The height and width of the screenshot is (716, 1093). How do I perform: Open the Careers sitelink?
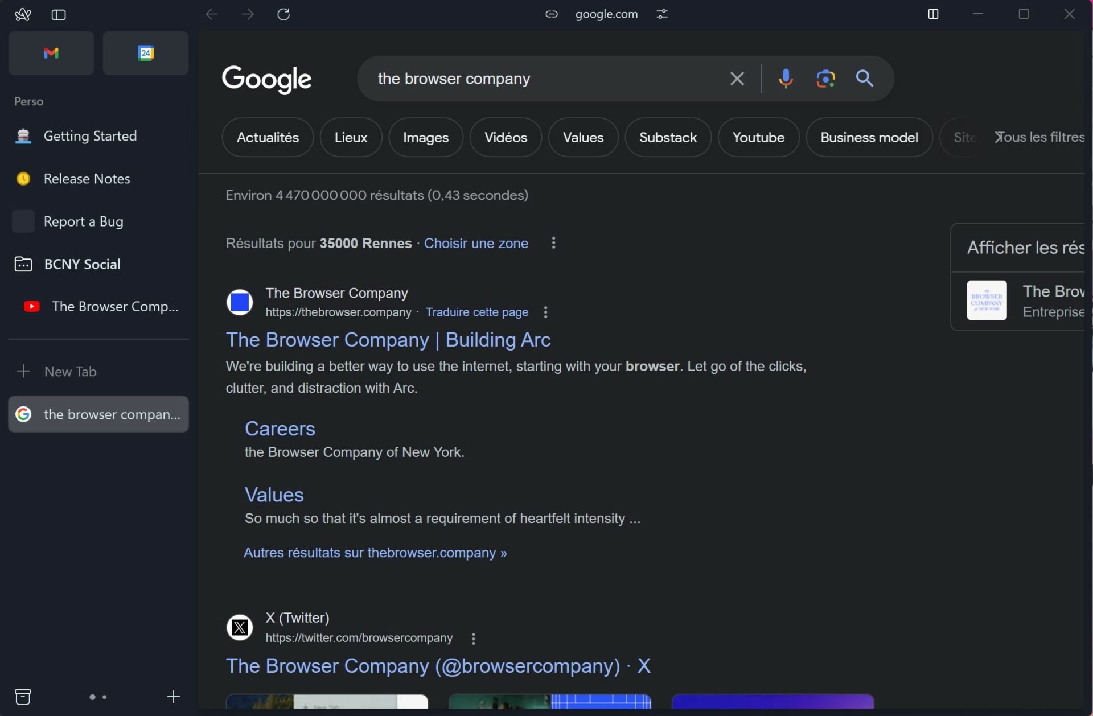pos(280,429)
